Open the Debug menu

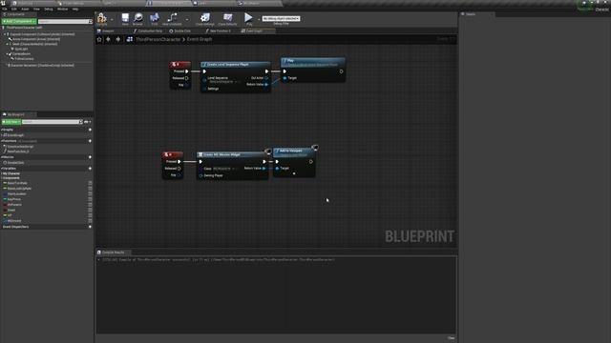pyautogui.click(x=49, y=9)
